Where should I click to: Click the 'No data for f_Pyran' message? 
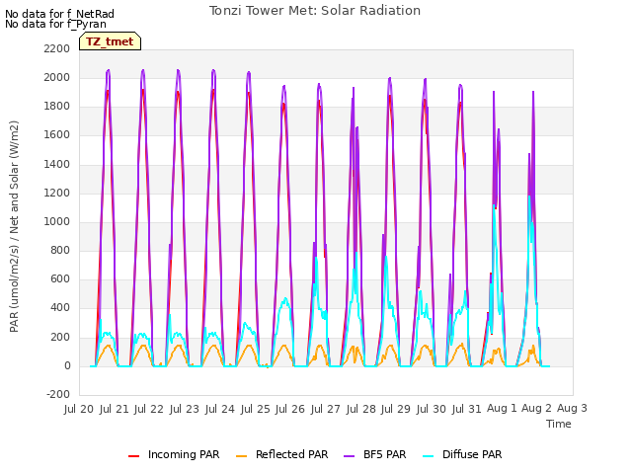coord(55,24)
